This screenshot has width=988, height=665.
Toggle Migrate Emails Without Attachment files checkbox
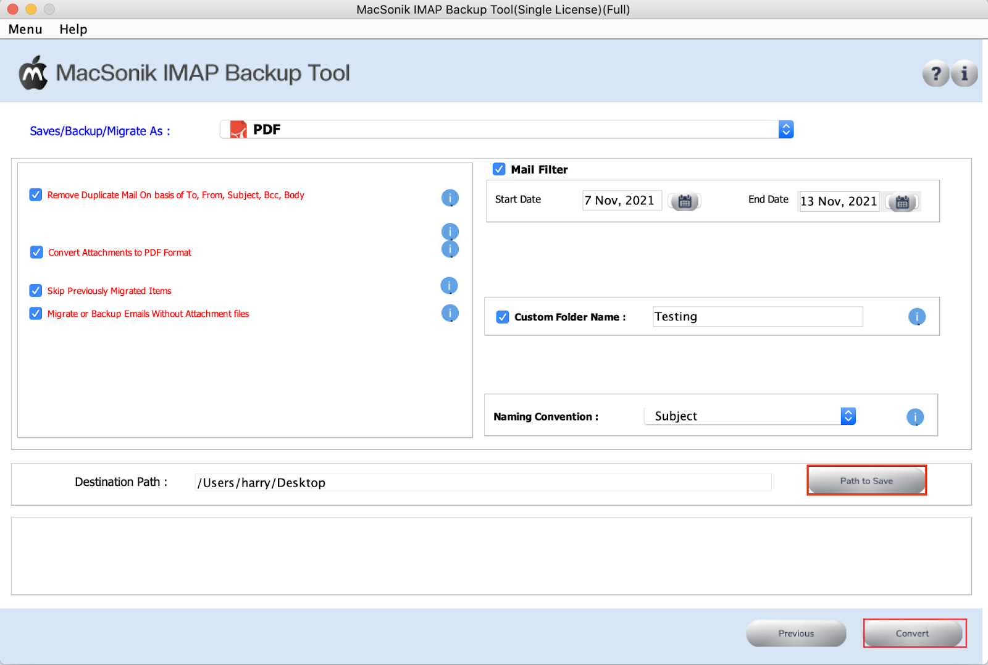(x=36, y=314)
